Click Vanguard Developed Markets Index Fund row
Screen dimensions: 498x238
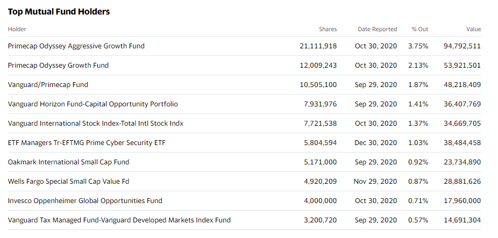coord(245,220)
